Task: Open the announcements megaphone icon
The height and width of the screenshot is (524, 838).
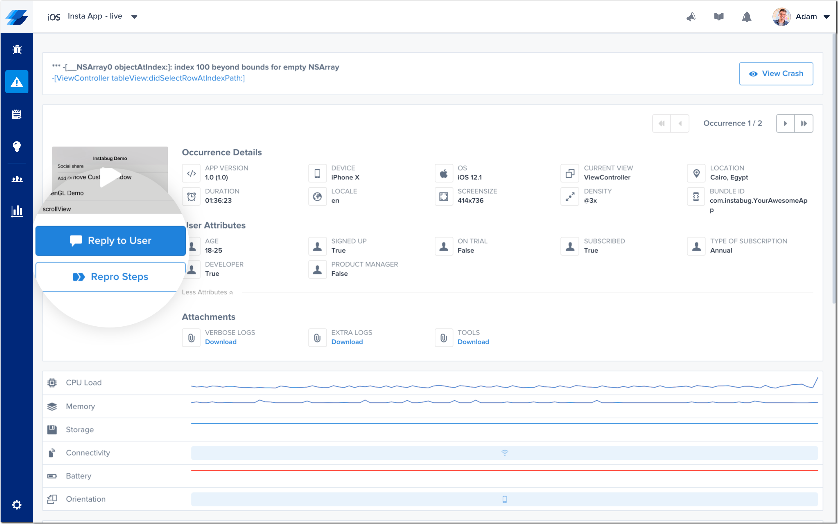Action: pos(691,17)
